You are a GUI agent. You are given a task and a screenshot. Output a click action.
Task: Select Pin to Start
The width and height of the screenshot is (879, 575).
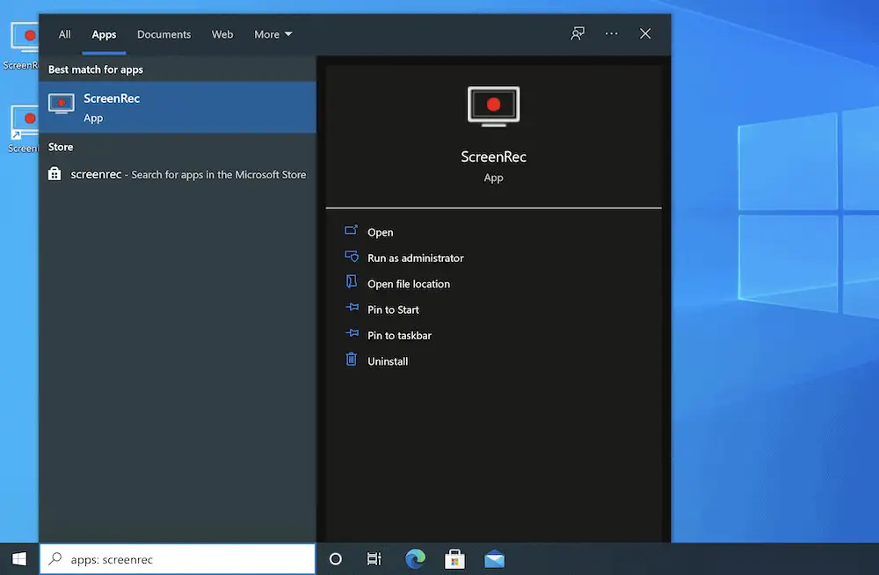(x=393, y=309)
